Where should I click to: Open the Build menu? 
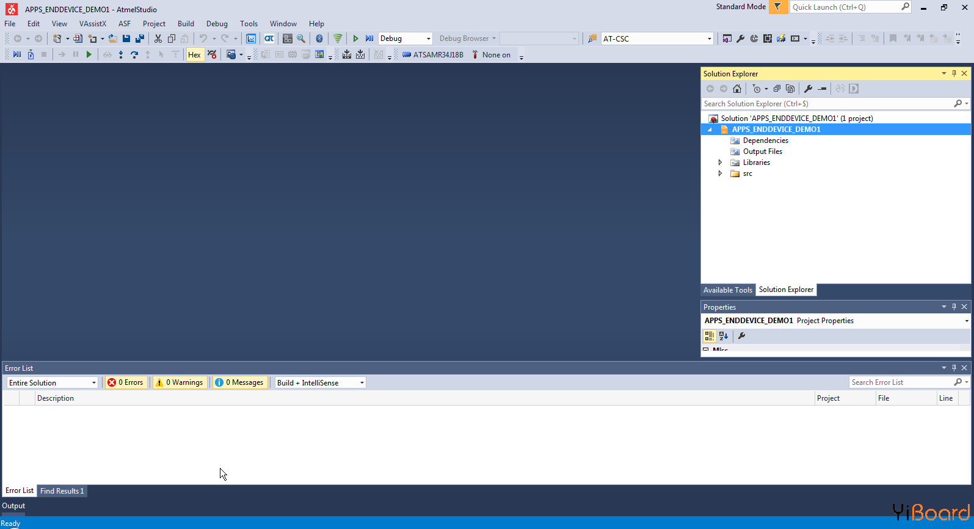(186, 24)
